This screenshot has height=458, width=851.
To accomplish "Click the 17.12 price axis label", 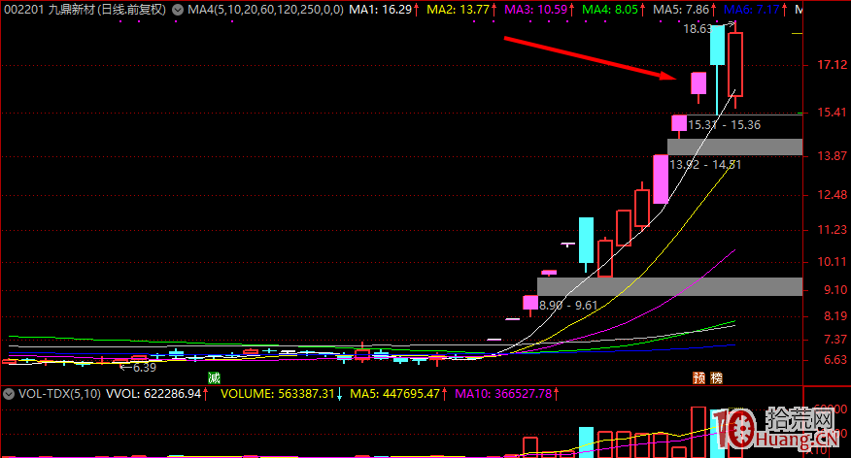I will 832,65.
